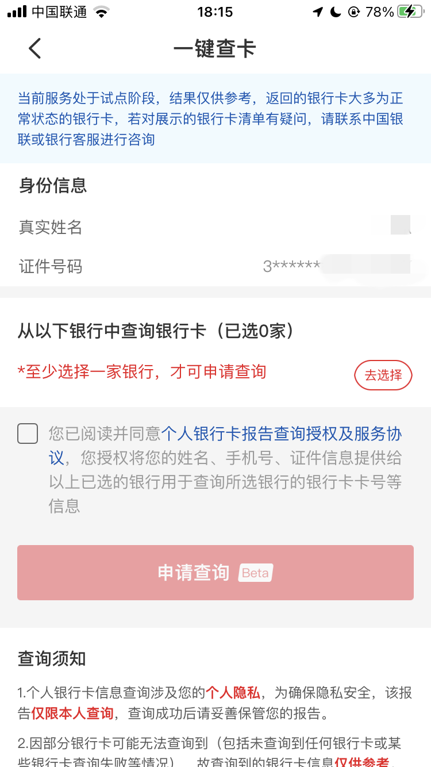Screen dimensions: 431x767
Task: Open the 个人银行卡报告查询授权及服务协议 link
Action: [282, 434]
